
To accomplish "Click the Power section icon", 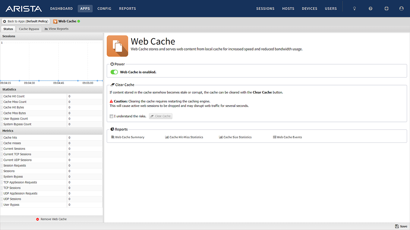I will [112, 64].
